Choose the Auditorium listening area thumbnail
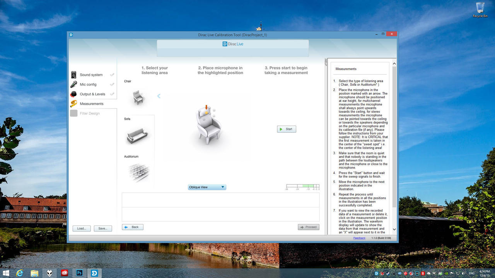495x278 pixels. click(x=138, y=172)
